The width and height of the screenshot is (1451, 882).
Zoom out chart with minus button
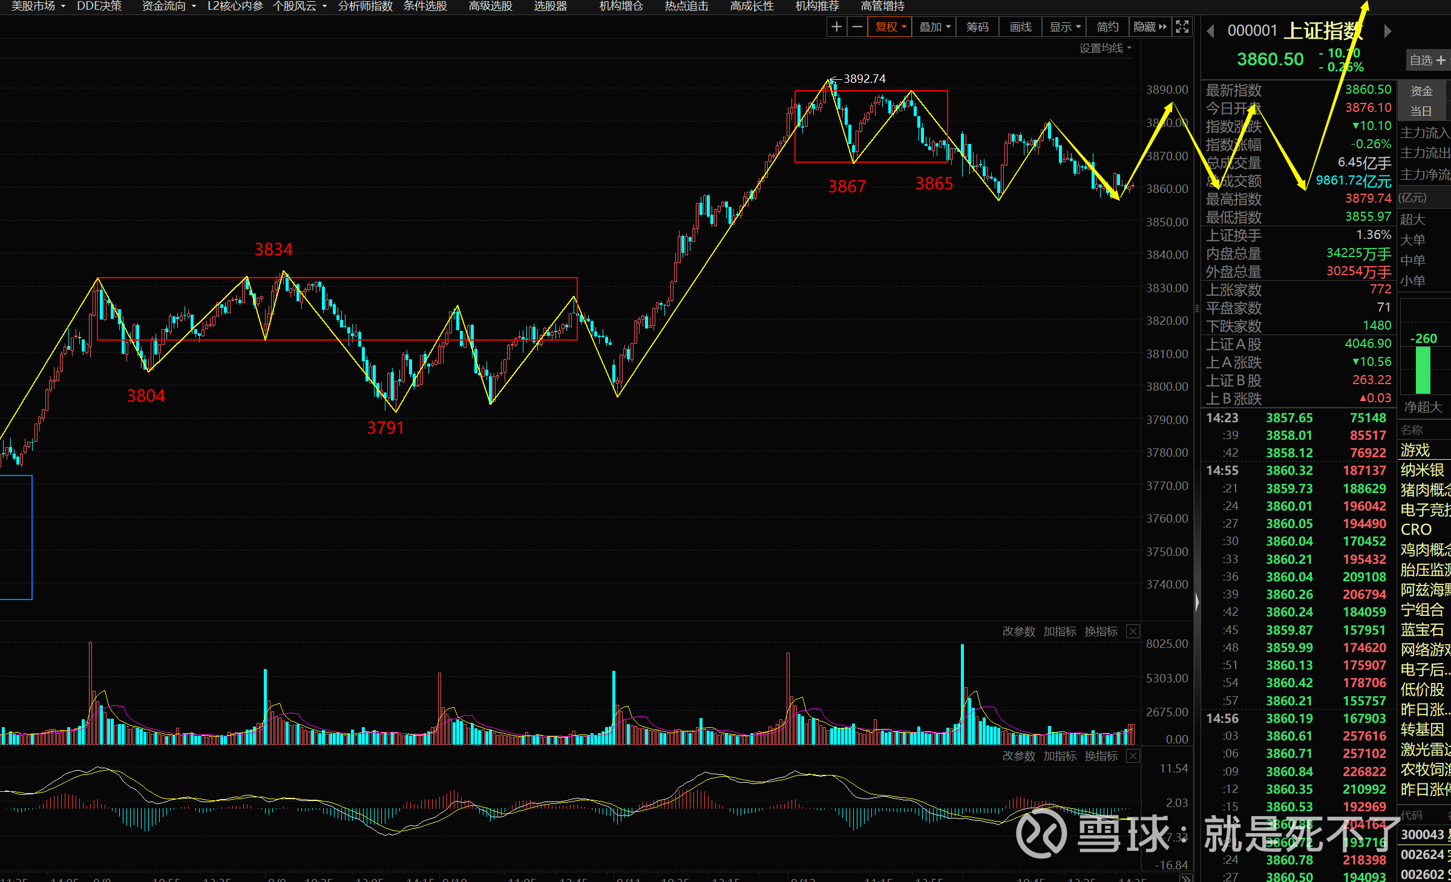(857, 27)
